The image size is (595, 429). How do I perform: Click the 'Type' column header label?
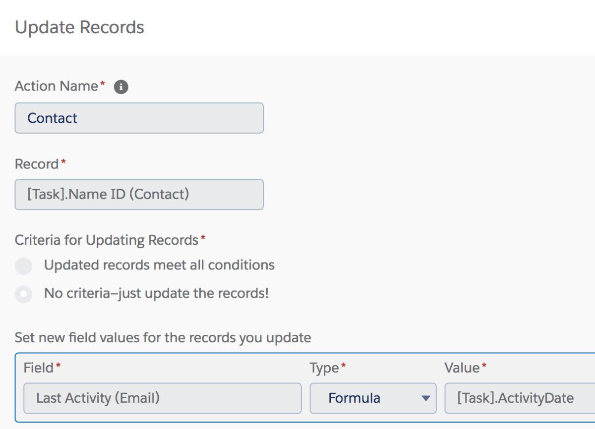[324, 368]
